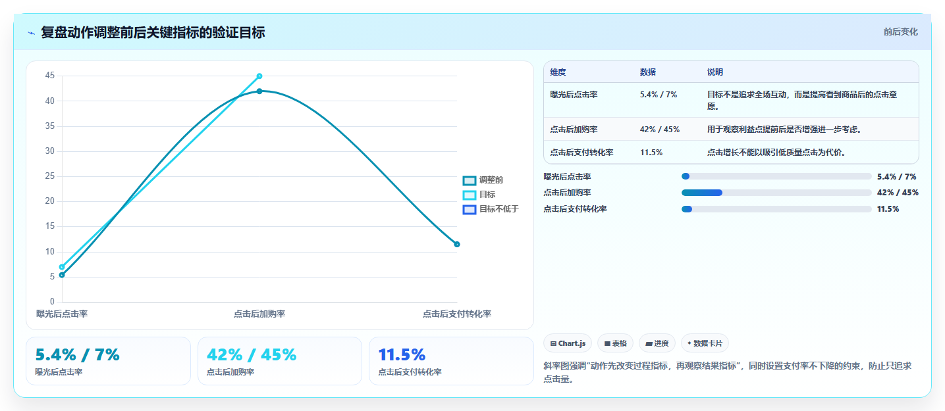Click the 45 y-axis tick label
Image resolution: width=945 pixels, height=411 pixels.
(x=50, y=76)
